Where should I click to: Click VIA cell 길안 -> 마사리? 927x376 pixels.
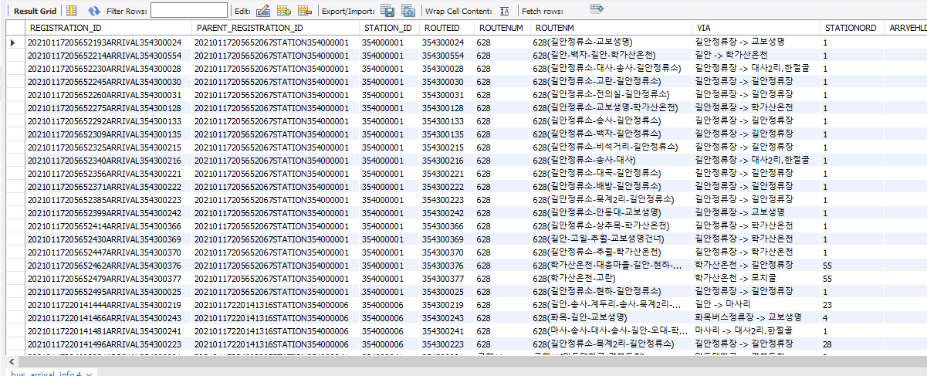[756, 305]
